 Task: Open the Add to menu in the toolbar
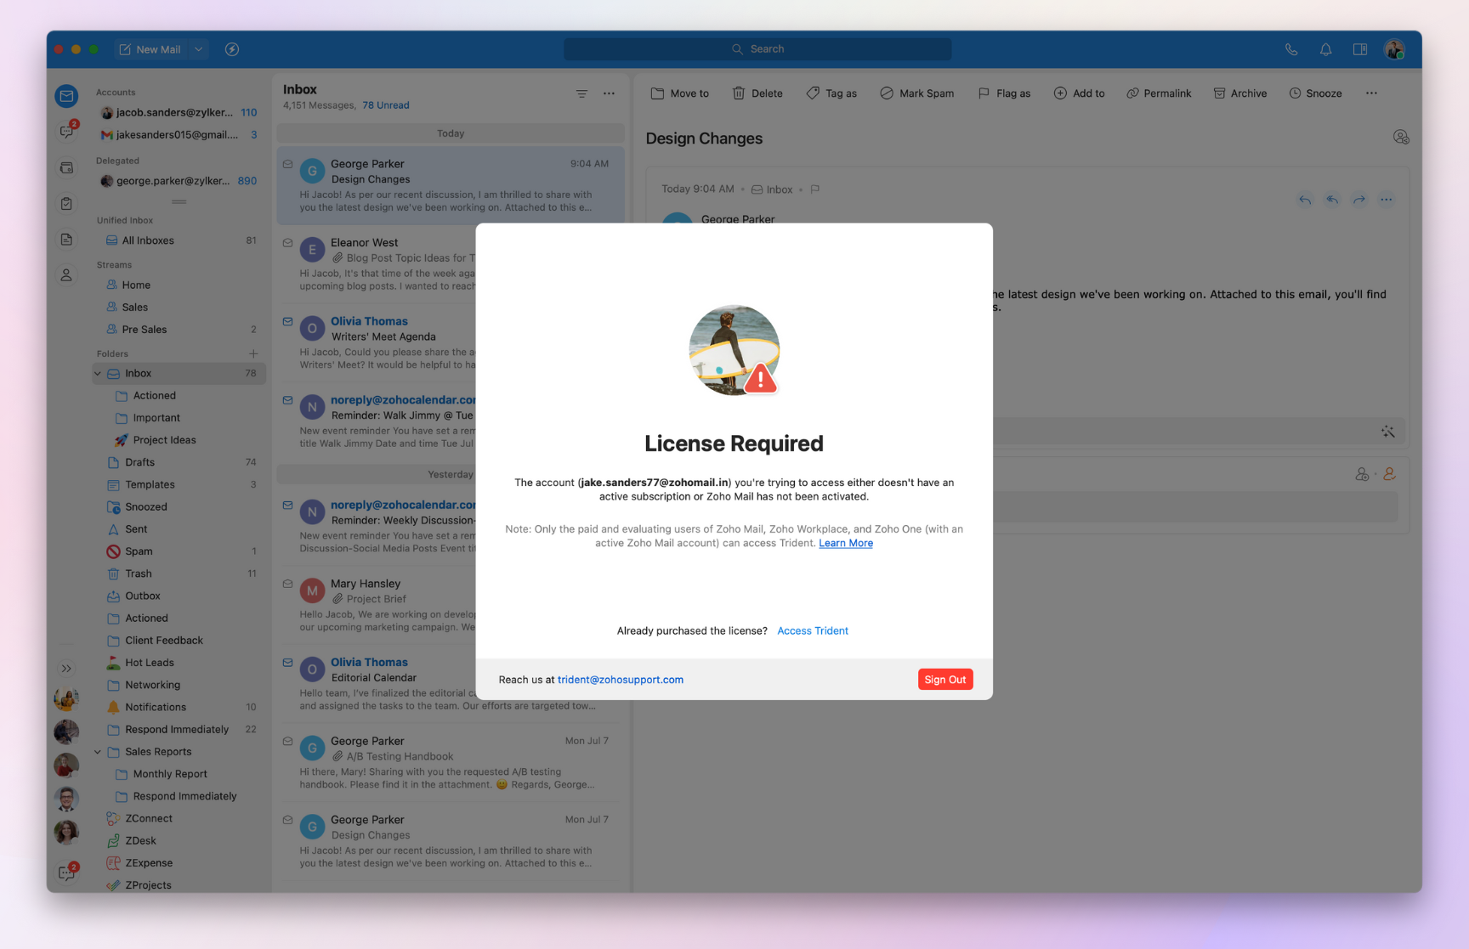click(1080, 93)
